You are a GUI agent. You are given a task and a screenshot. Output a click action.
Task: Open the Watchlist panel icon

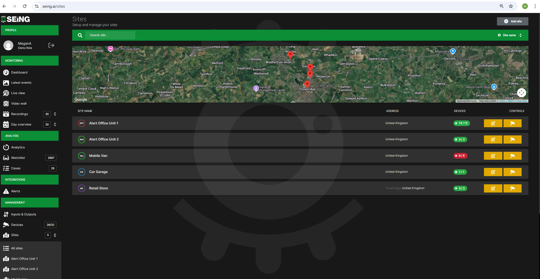point(6,158)
